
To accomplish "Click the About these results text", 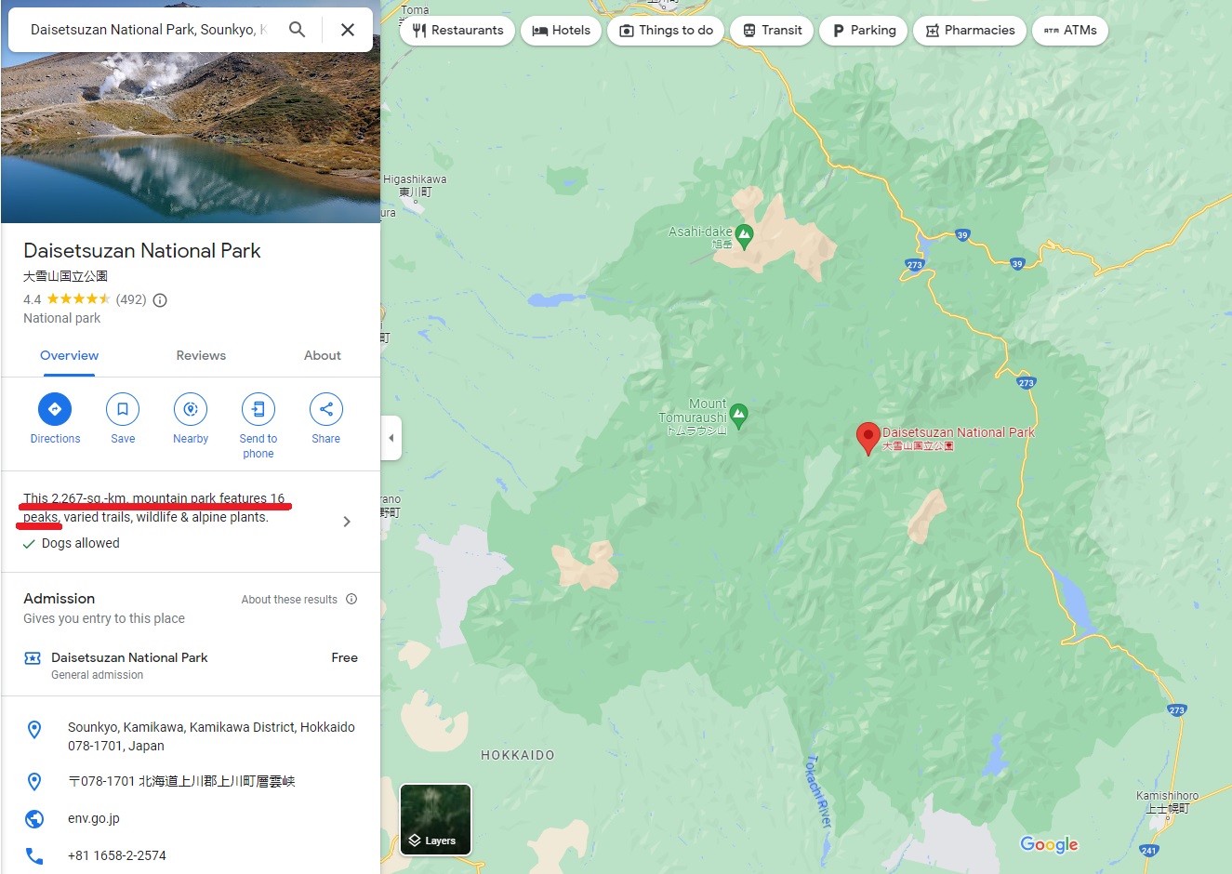I will click(x=289, y=600).
